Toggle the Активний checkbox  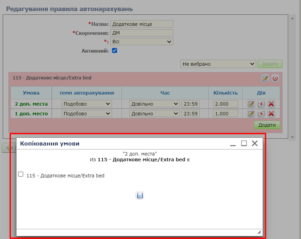click(115, 50)
